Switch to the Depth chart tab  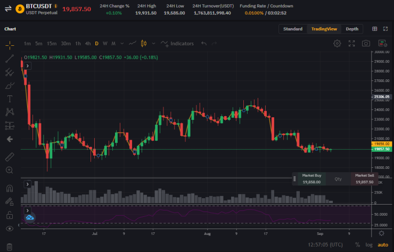pos(352,29)
